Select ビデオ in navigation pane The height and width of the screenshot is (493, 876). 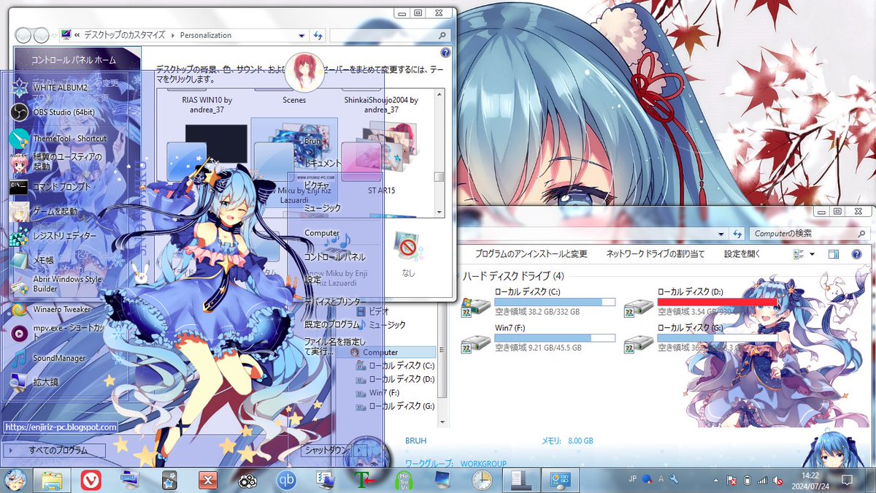click(373, 311)
